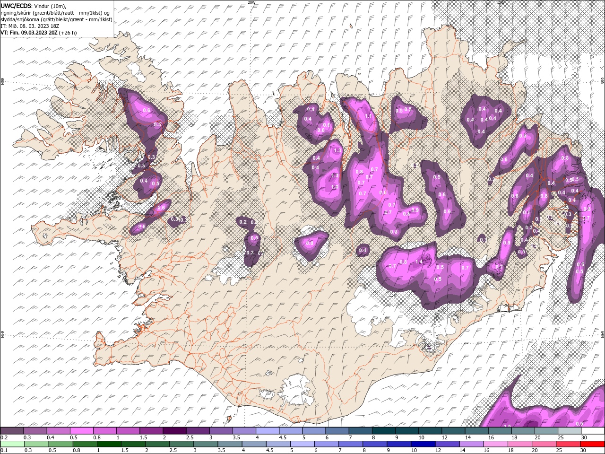
Task: Click bottom-row legend swatch between 0.1 and 0.3
Action: (x=12, y=444)
